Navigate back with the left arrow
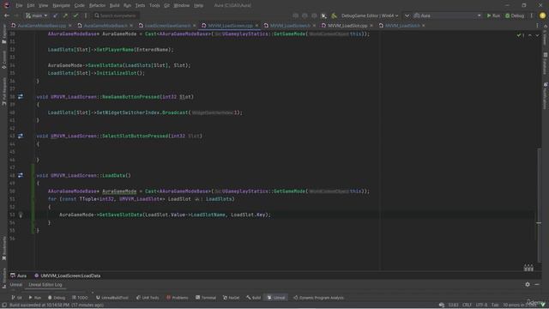 (7, 15)
